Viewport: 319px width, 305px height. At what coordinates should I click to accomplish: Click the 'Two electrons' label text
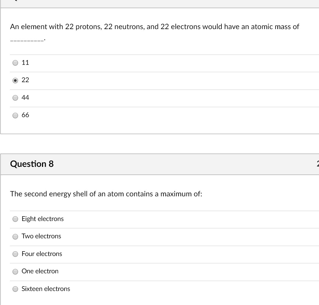pos(41,236)
